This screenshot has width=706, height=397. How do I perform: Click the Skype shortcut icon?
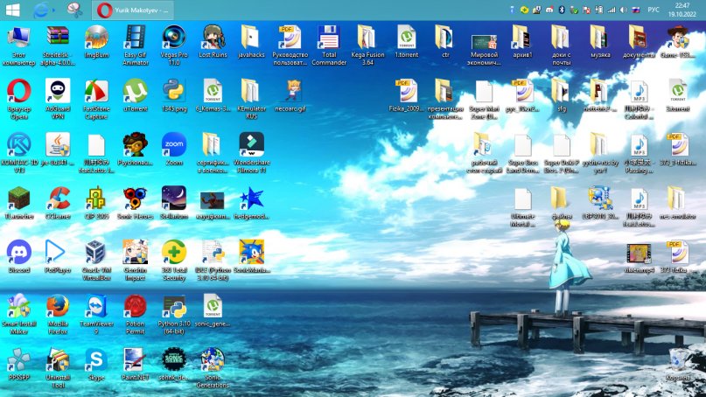pyautogui.click(x=96, y=360)
